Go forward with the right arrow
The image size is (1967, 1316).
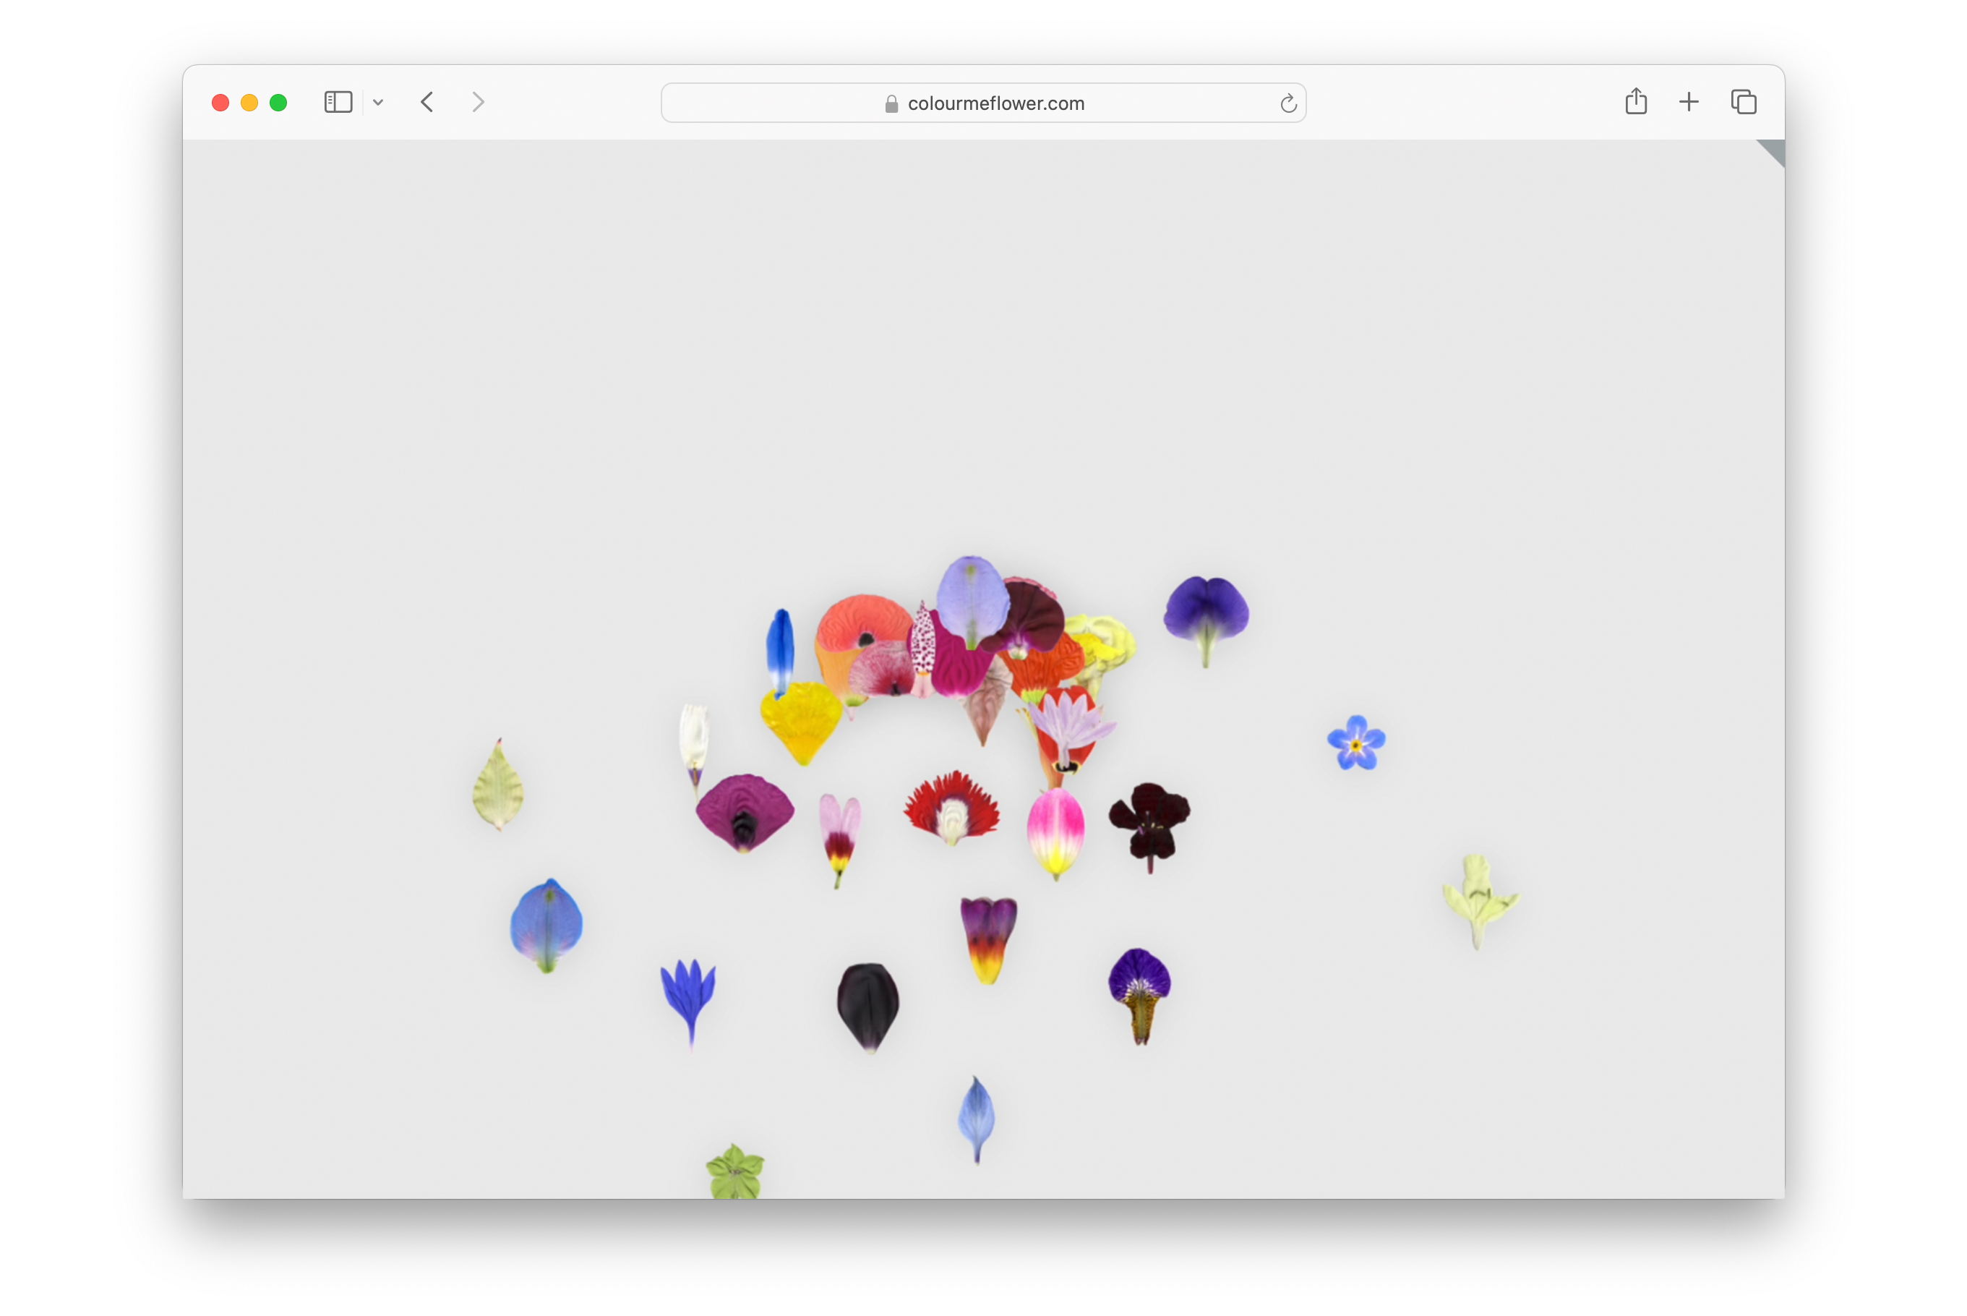pyautogui.click(x=479, y=103)
